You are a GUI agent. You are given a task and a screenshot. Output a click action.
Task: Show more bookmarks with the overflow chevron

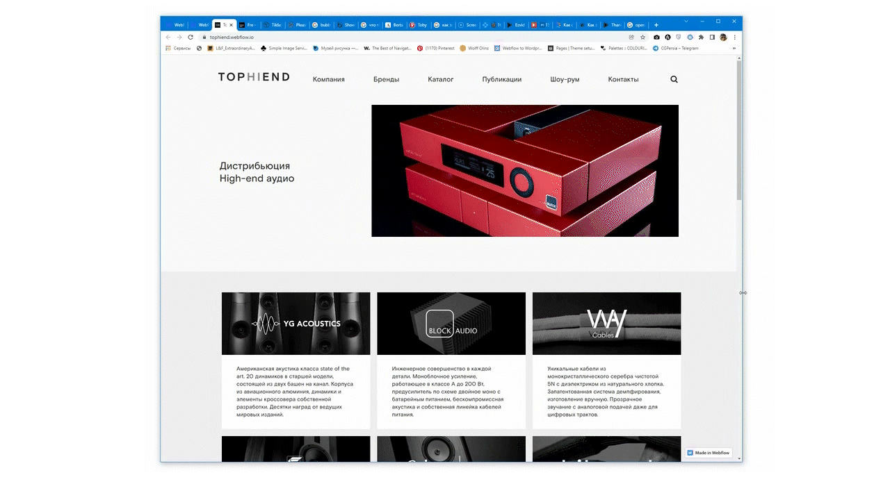734,49
